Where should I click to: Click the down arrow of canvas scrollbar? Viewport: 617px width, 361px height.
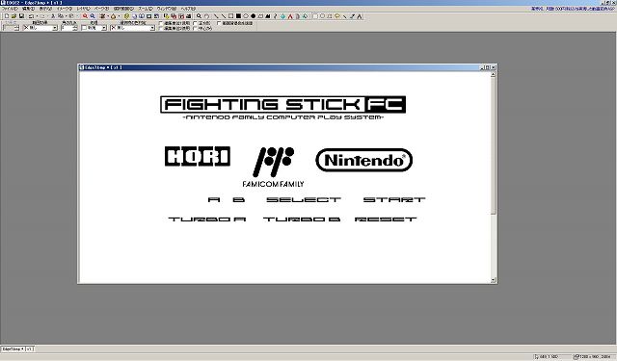(x=494, y=280)
